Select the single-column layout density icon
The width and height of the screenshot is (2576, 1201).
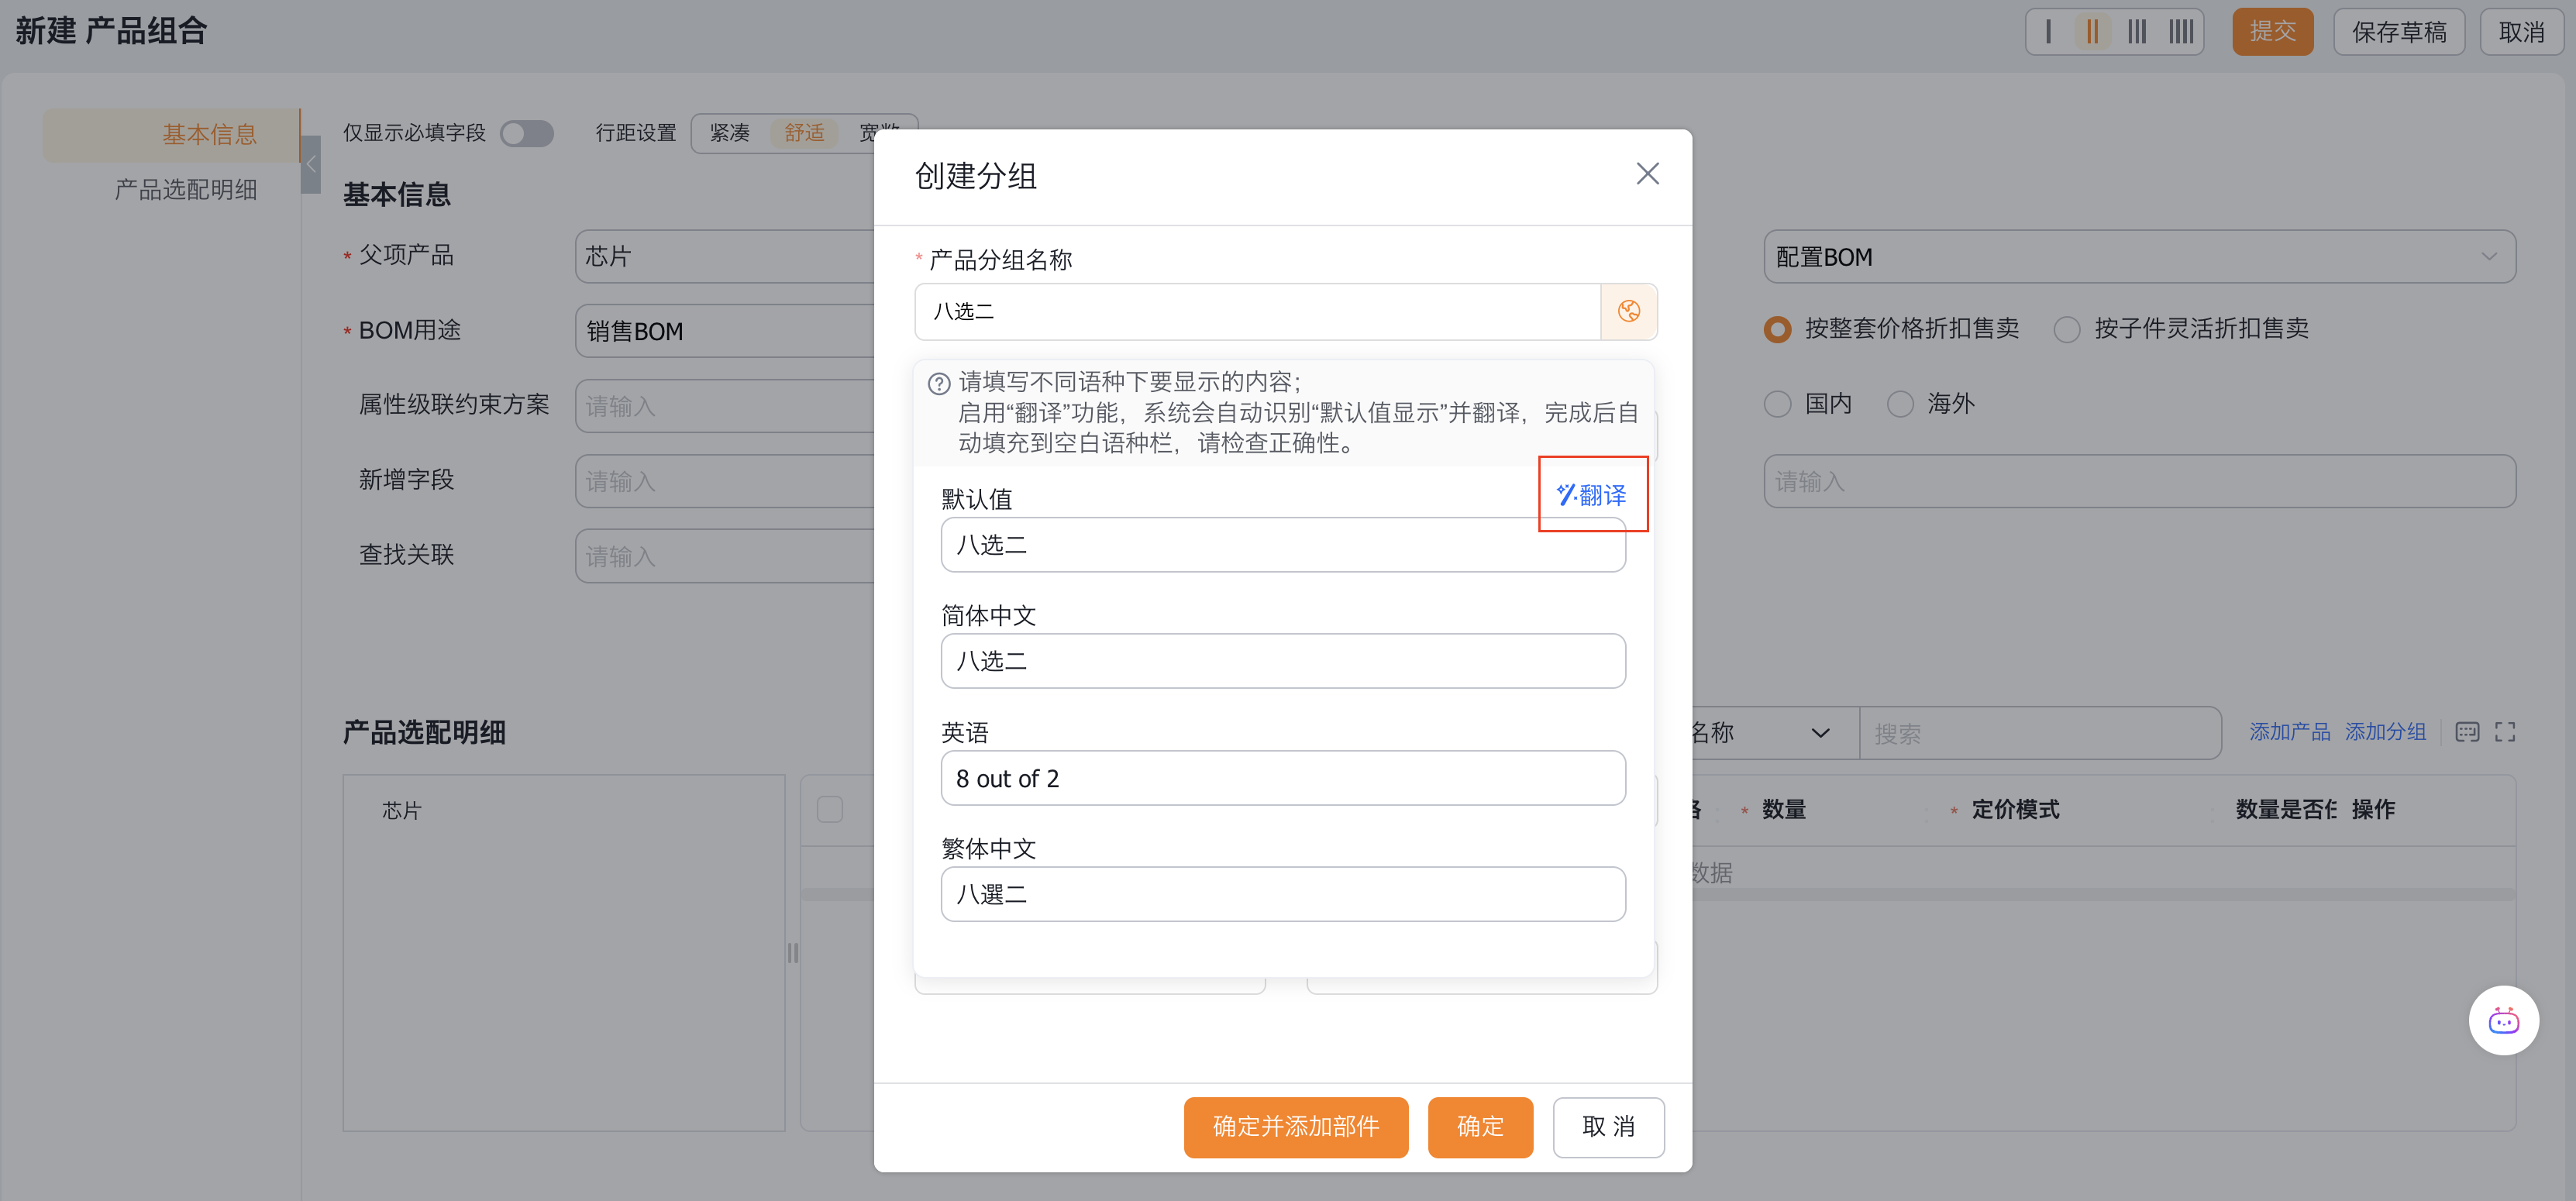pos(2048,31)
